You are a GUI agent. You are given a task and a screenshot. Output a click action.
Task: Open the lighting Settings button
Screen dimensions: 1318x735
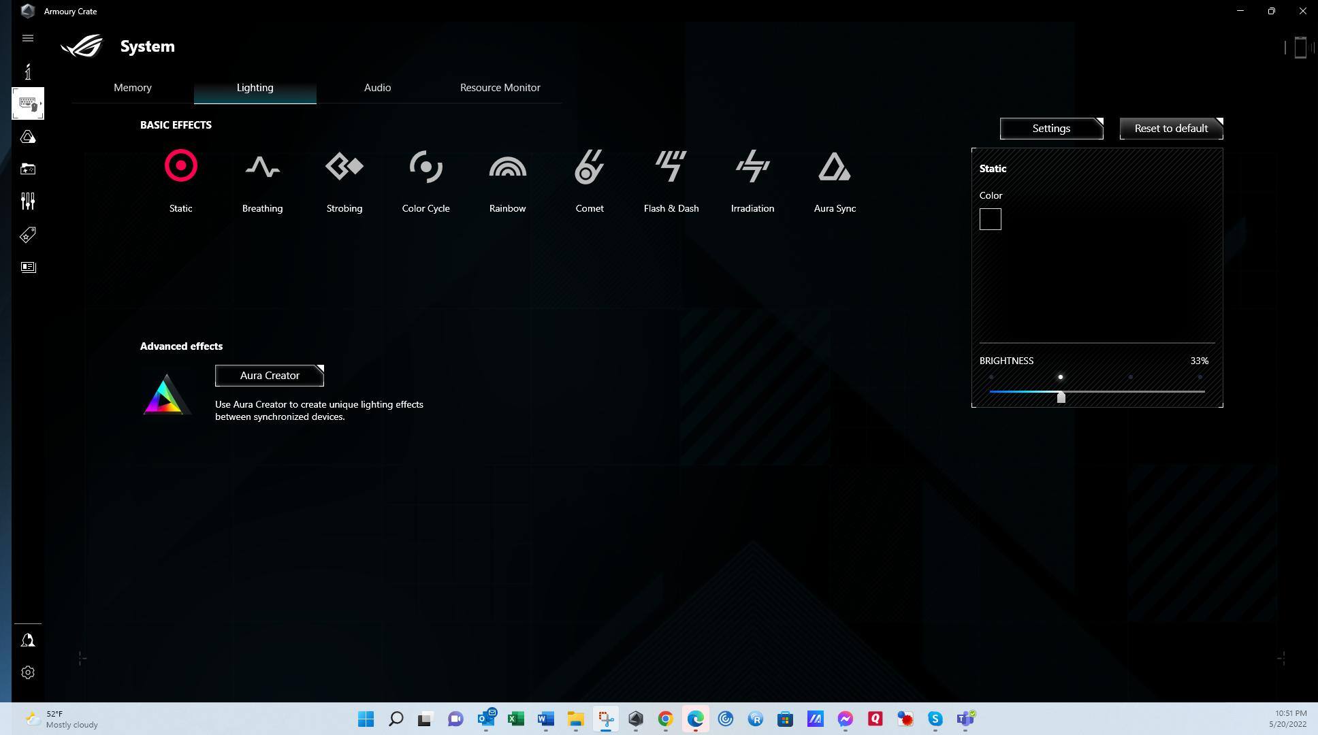[x=1051, y=129]
